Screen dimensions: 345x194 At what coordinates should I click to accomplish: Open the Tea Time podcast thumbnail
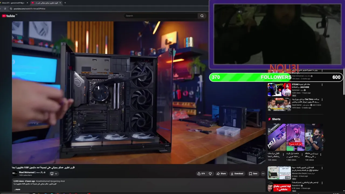click(279, 104)
